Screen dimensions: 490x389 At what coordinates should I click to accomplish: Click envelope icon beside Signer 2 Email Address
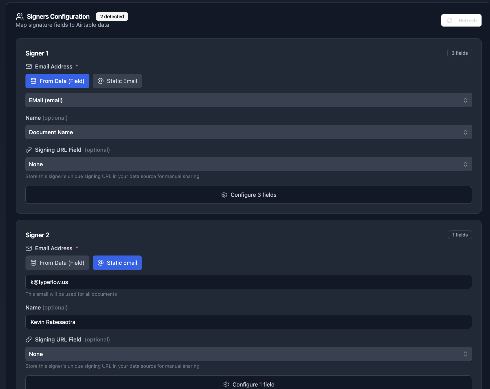29,248
